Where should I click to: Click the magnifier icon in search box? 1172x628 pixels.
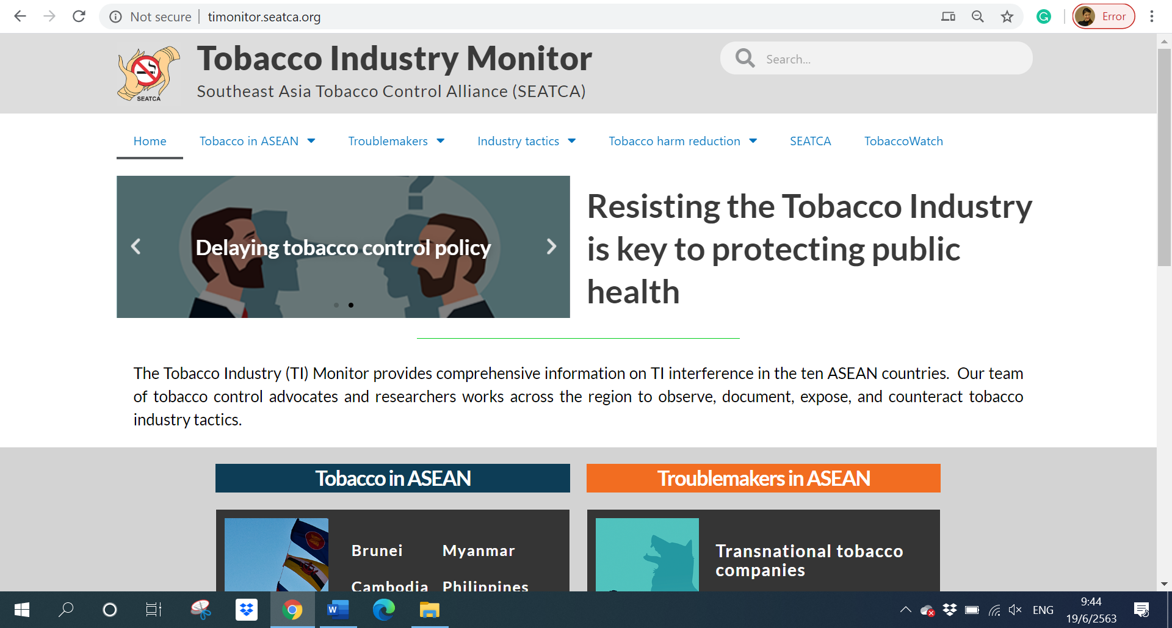pyautogui.click(x=745, y=59)
